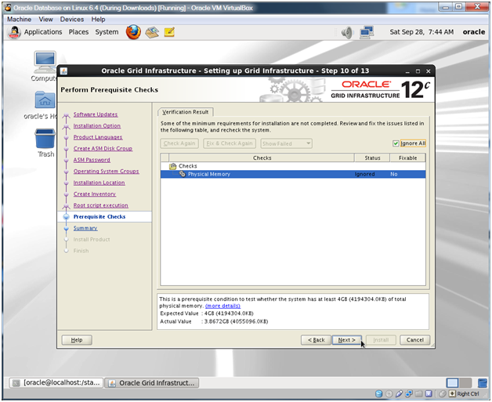Click the more details link
492x402 pixels.
coord(223,306)
